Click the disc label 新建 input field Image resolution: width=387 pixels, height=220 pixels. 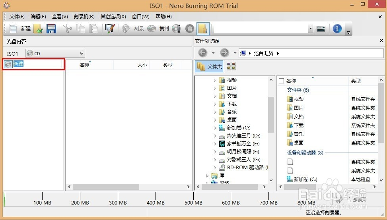click(x=37, y=64)
